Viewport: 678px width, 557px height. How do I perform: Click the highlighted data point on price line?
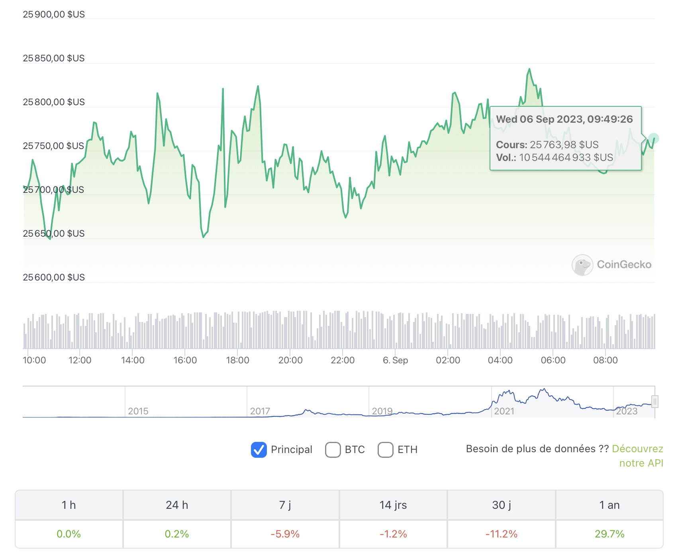click(654, 138)
